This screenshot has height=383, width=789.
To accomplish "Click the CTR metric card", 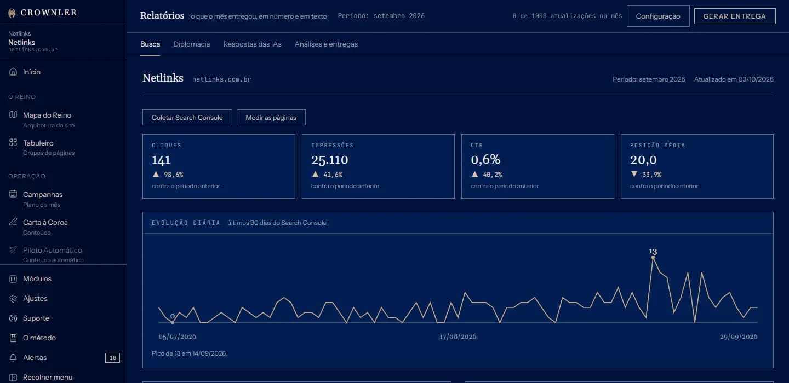I will (538, 166).
